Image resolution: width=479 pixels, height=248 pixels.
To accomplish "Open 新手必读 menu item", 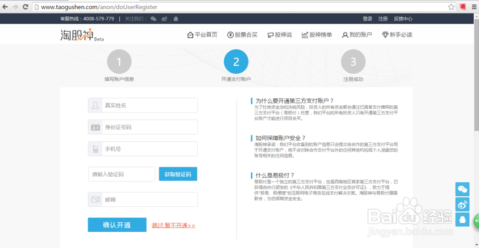I will point(397,35).
